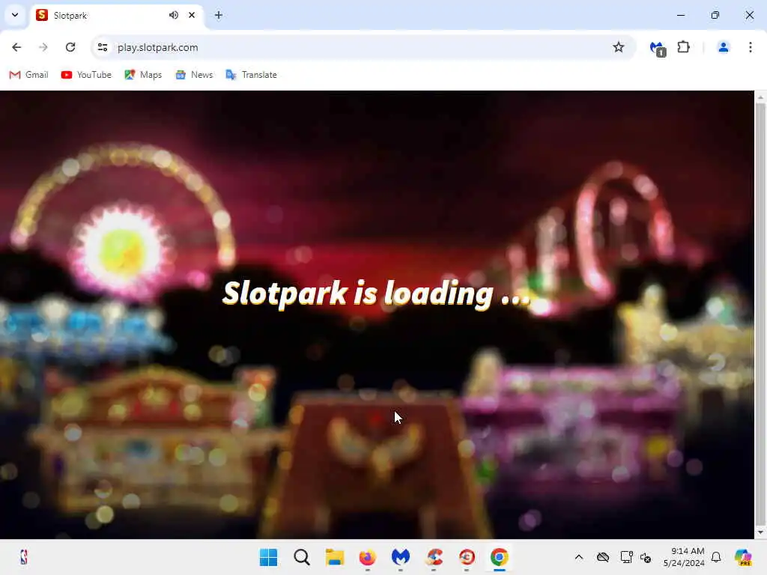This screenshot has width=767, height=575.
Task: Close the Slotpark tab
Action: tap(192, 15)
